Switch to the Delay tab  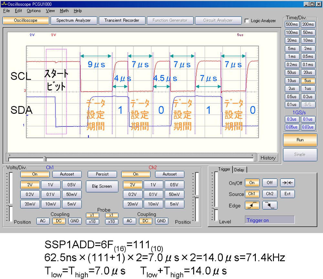(x=239, y=170)
